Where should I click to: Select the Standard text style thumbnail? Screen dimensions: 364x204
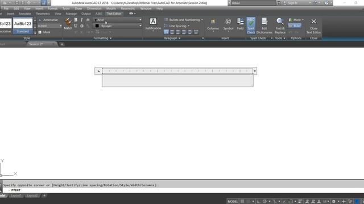point(23,25)
